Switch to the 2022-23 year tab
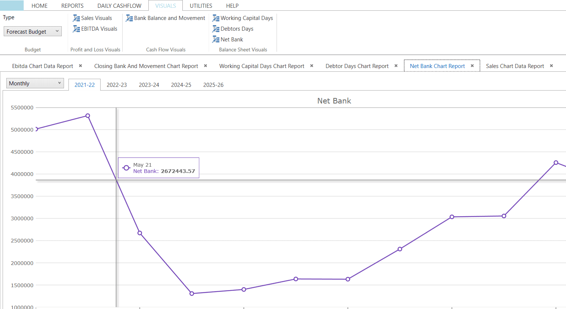Viewport: 566px width, 309px height. (117, 85)
